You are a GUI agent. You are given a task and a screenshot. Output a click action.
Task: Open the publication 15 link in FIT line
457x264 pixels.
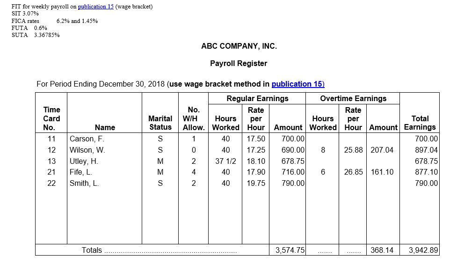pos(95,7)
